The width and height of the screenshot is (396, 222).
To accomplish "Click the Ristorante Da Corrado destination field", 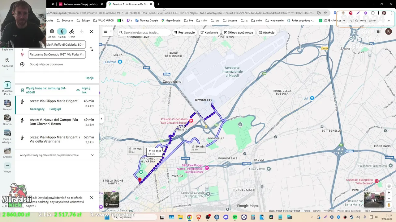I will [x=57, y=55].
